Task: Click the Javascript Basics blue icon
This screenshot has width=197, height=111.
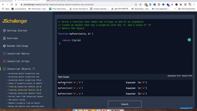Action: [4, 54]
